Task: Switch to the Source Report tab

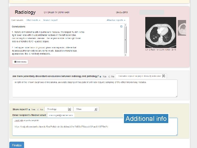Action: pos(50,20)
